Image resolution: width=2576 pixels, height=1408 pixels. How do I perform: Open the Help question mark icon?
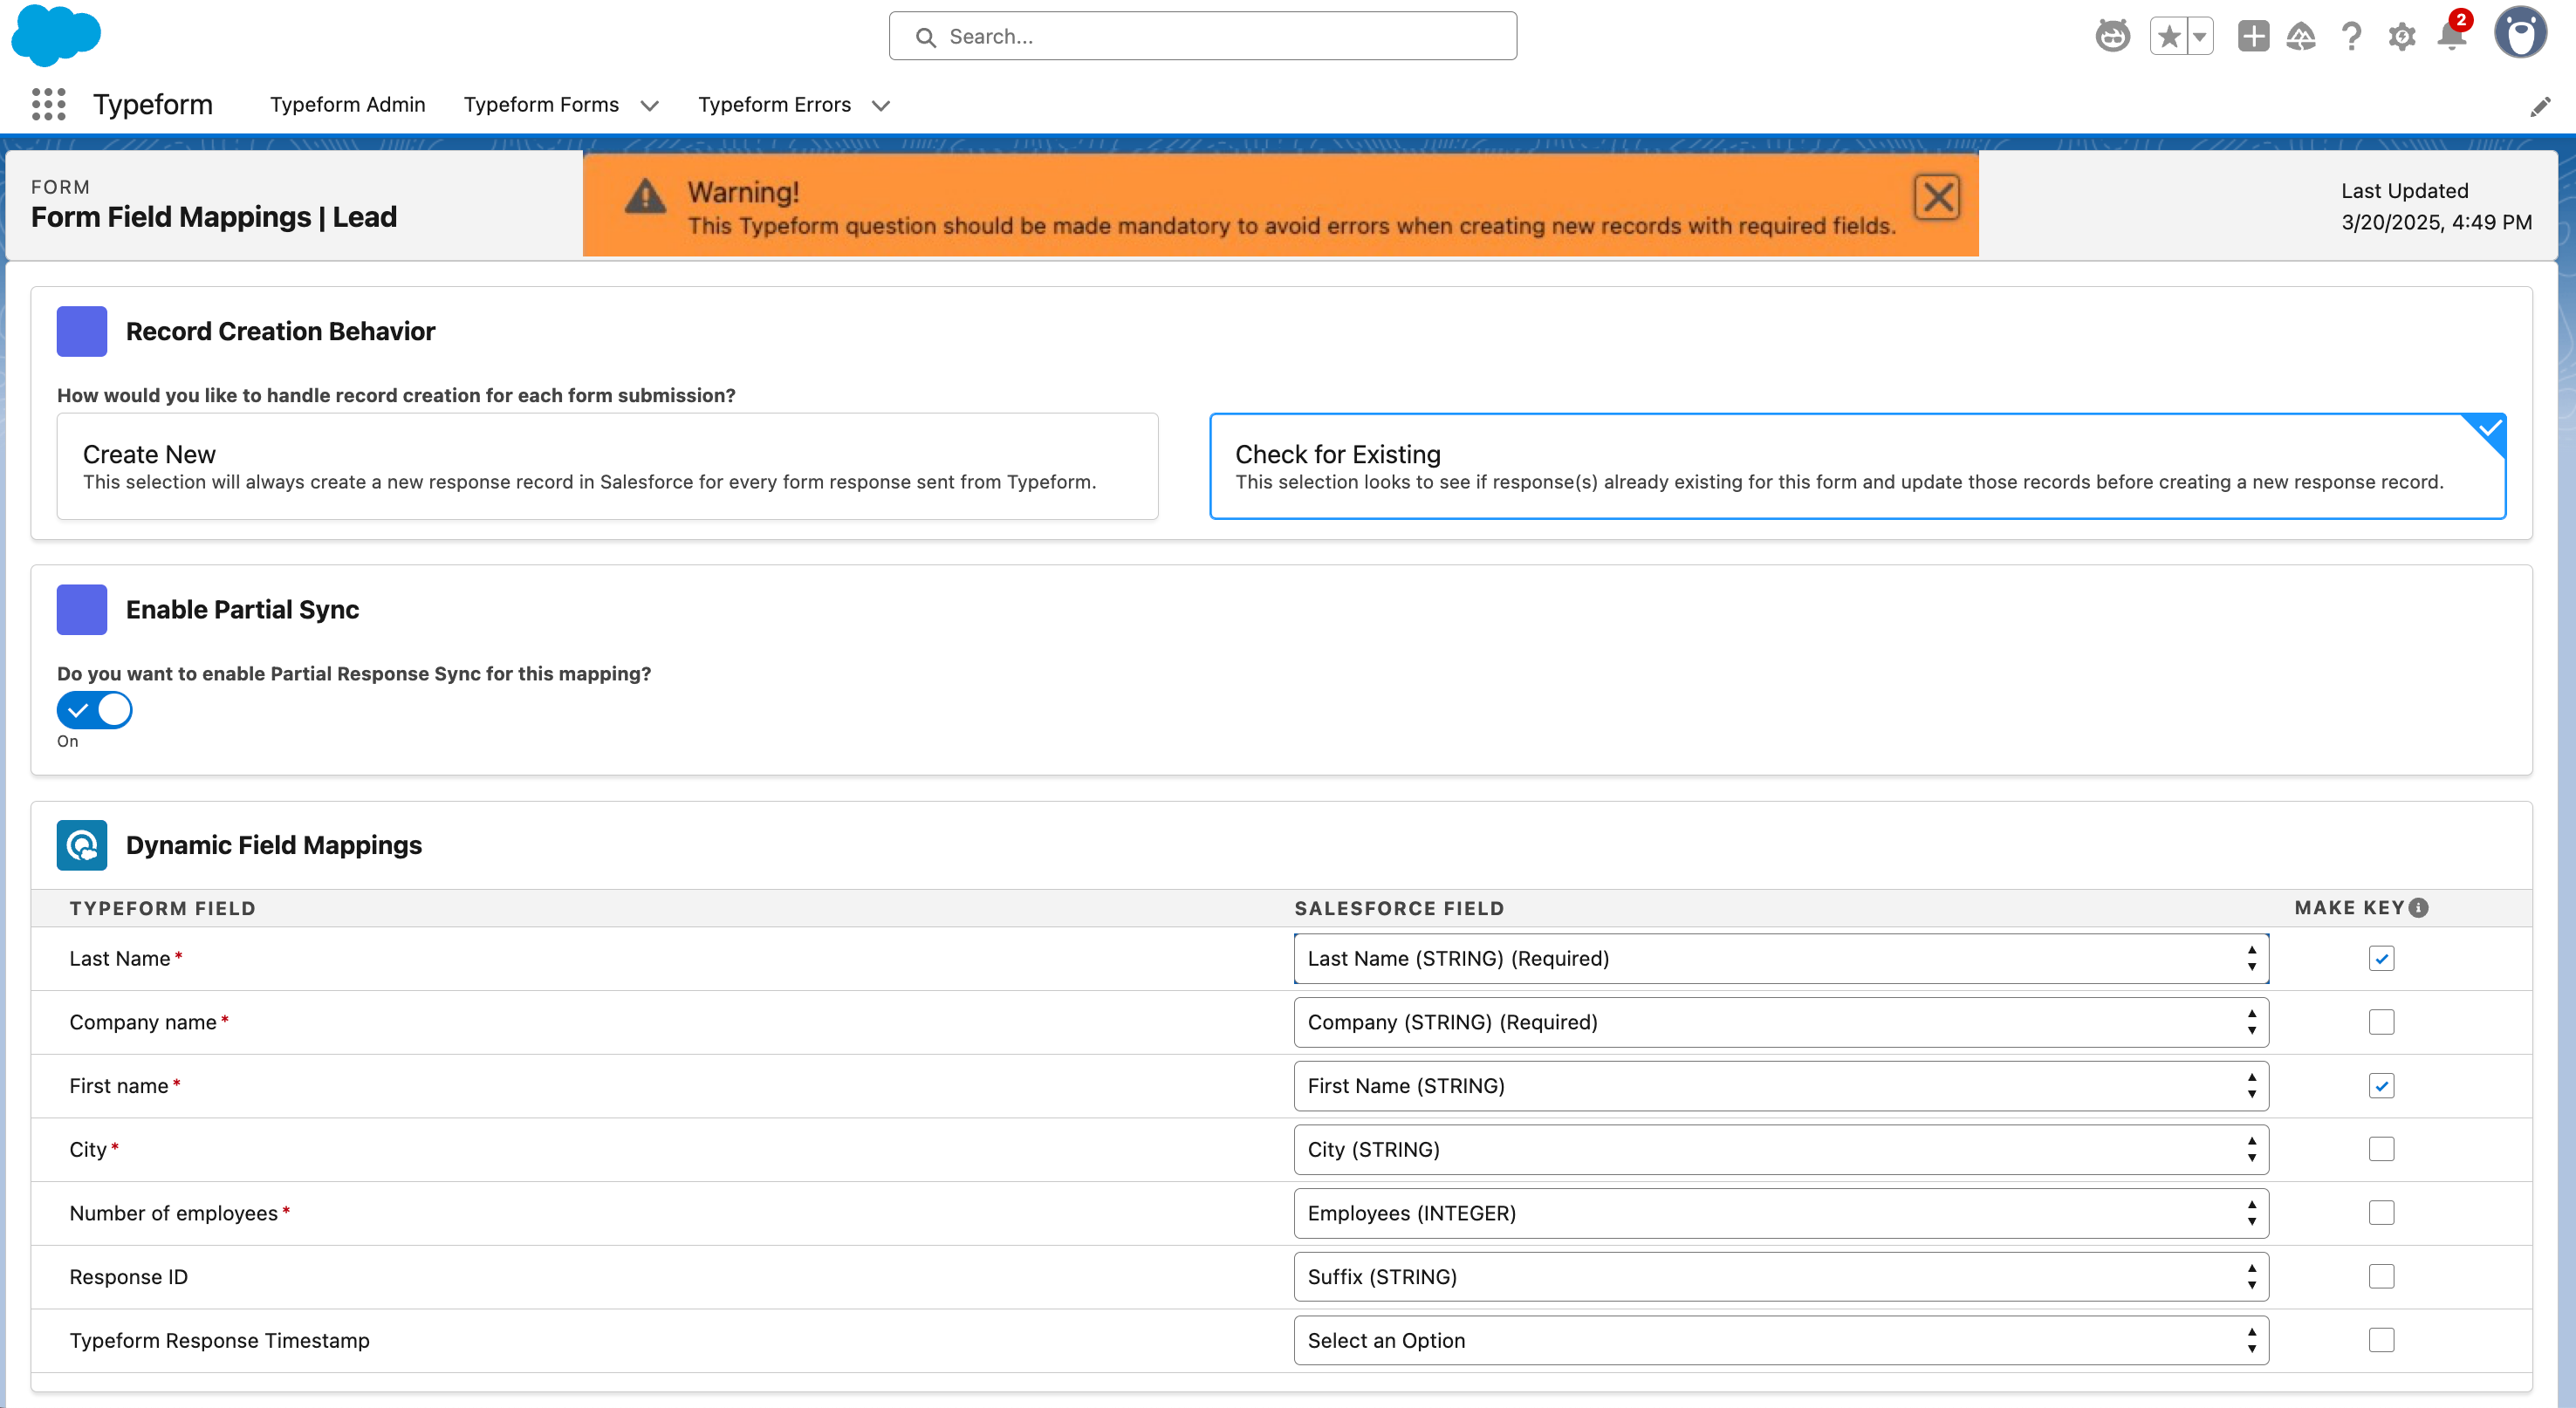[2351, 37]
